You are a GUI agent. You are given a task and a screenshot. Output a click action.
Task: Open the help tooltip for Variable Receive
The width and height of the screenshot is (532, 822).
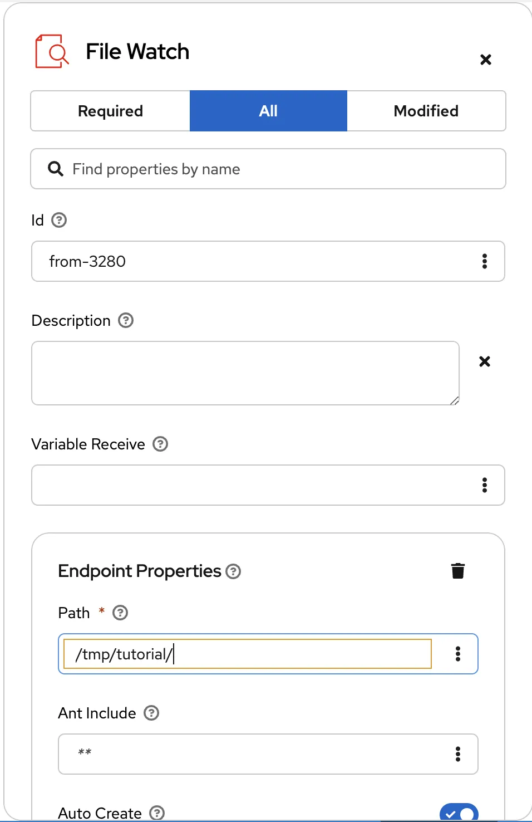tap(160, 444)
